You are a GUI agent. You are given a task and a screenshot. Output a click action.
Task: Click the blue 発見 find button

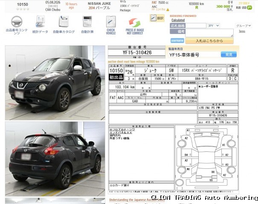(x=229, y=54)
